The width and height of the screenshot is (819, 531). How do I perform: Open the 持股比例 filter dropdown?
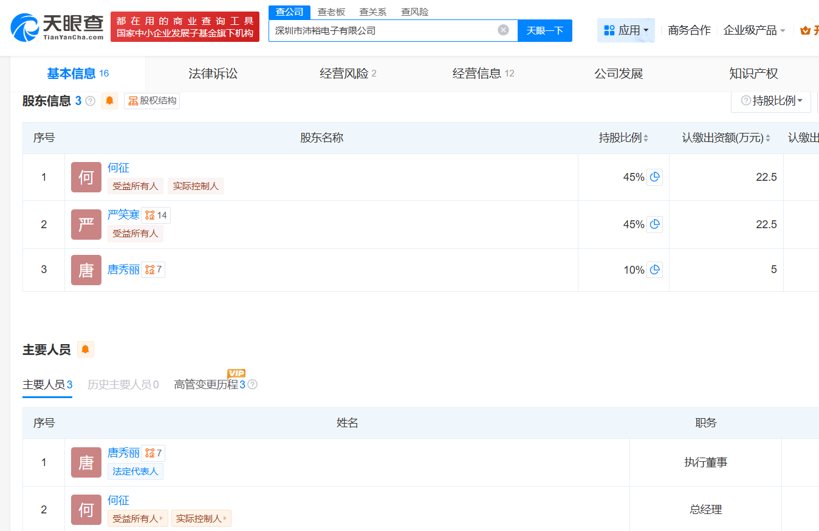(771, 101)
